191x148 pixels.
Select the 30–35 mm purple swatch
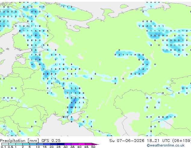click(67, 144)
